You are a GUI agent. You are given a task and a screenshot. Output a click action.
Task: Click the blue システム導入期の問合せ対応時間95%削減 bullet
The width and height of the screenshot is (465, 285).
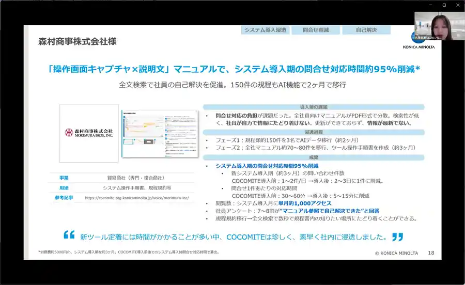[267, 166]
